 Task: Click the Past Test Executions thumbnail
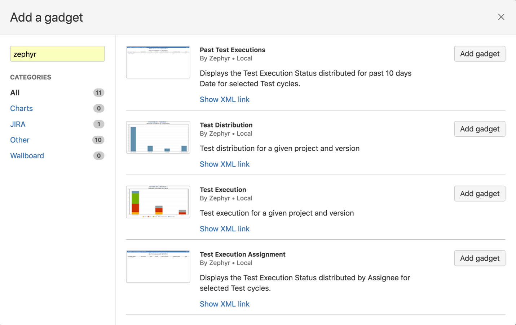[x=158, y=62]
